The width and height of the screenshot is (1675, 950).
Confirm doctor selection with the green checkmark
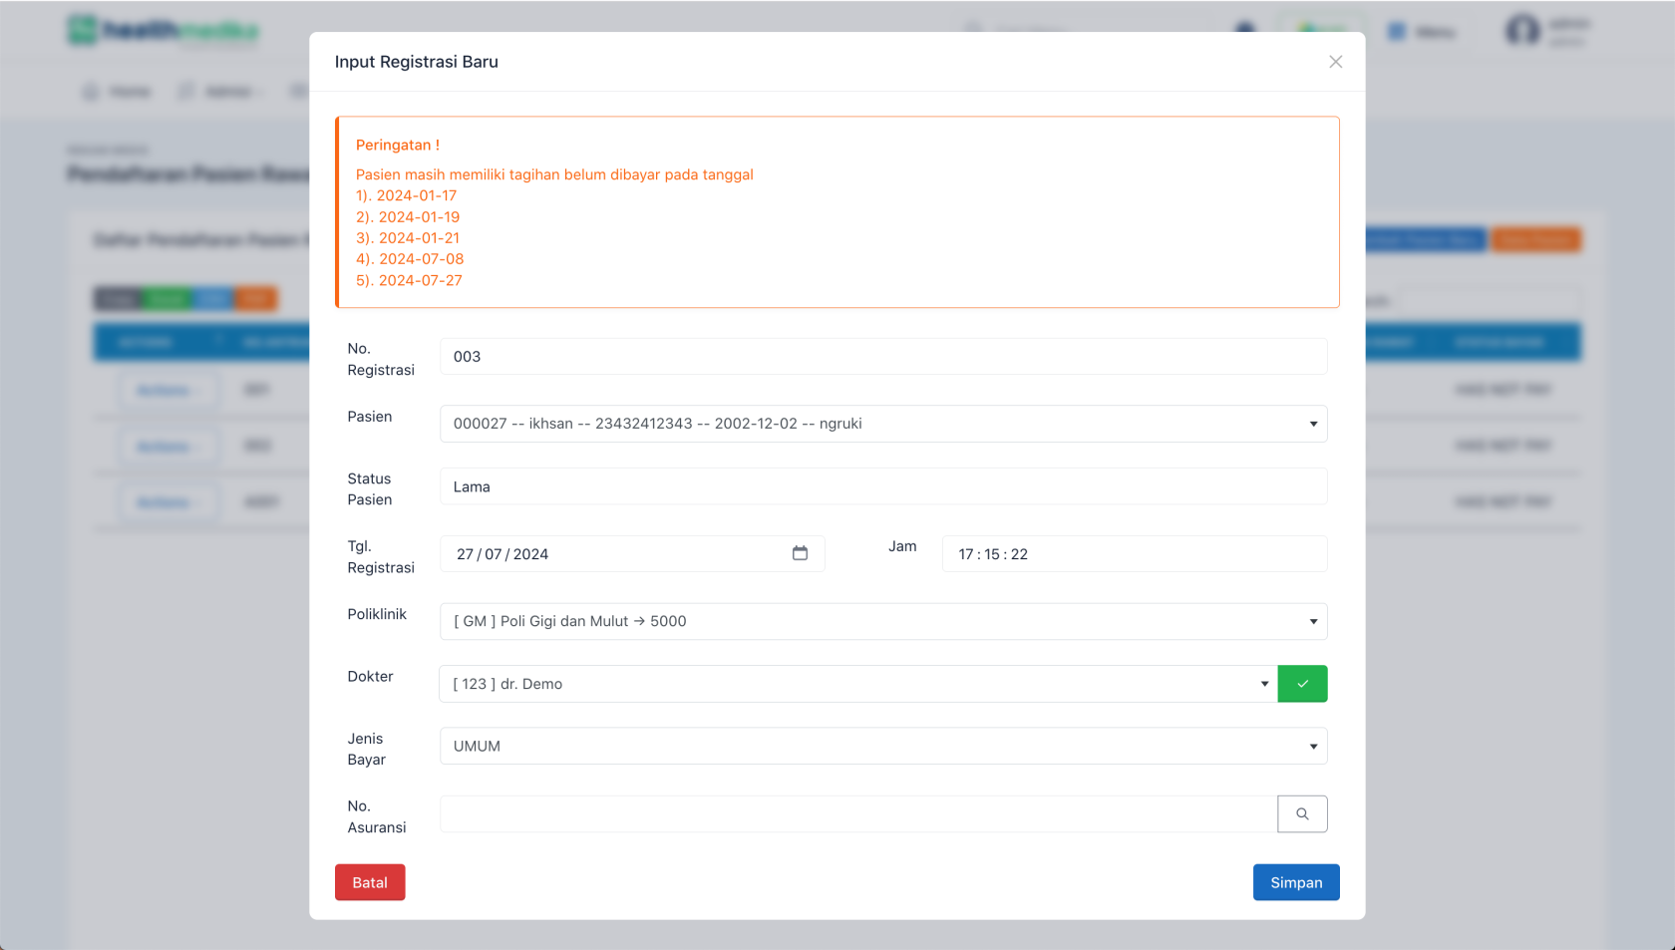coord(1302,684)
